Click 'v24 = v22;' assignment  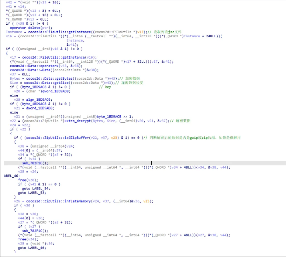20,125
